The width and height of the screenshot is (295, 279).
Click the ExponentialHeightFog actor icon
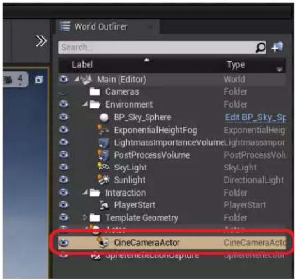point(103,130)
